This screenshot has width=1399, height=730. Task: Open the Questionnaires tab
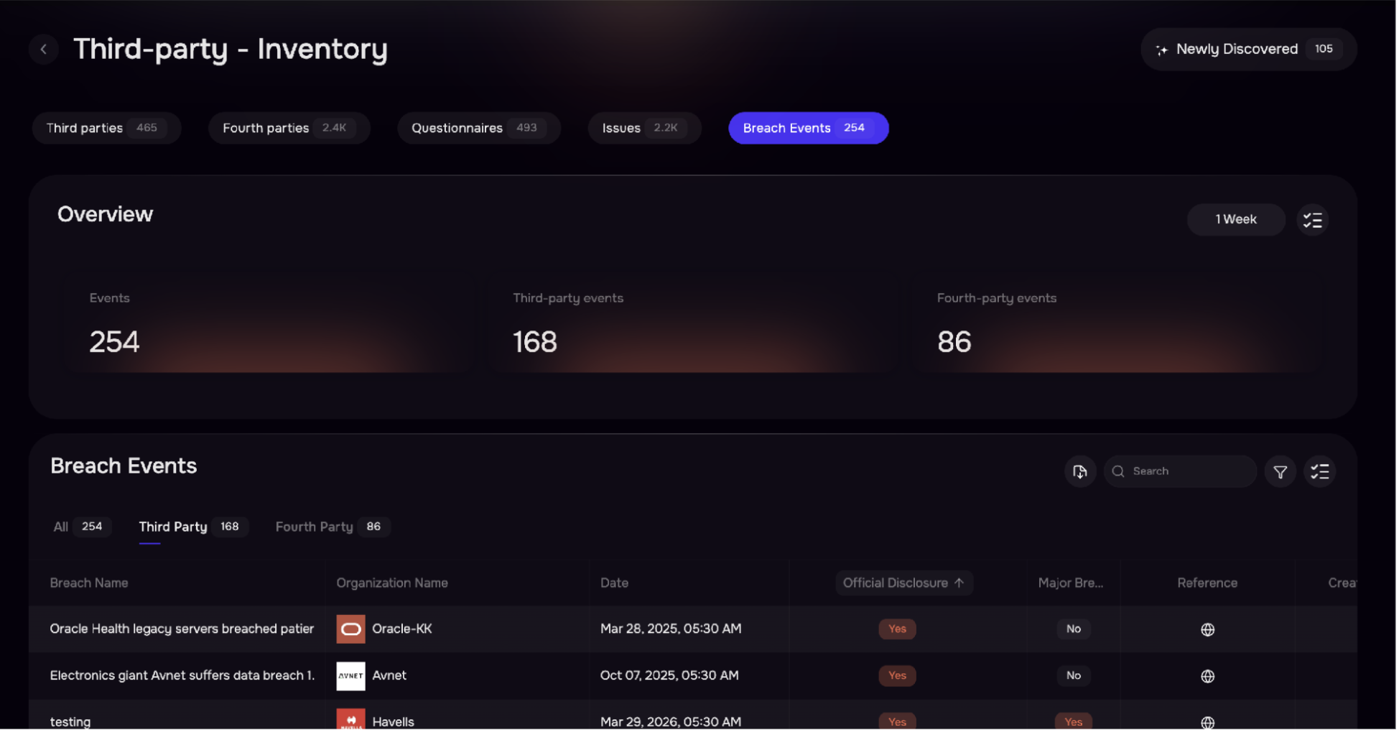pos(480,129)
